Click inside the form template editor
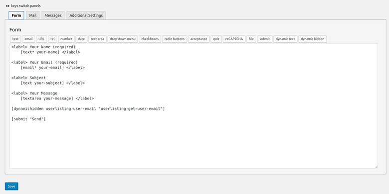The height and width of the screenshot is (194, 389). click(x=194, y=106)
